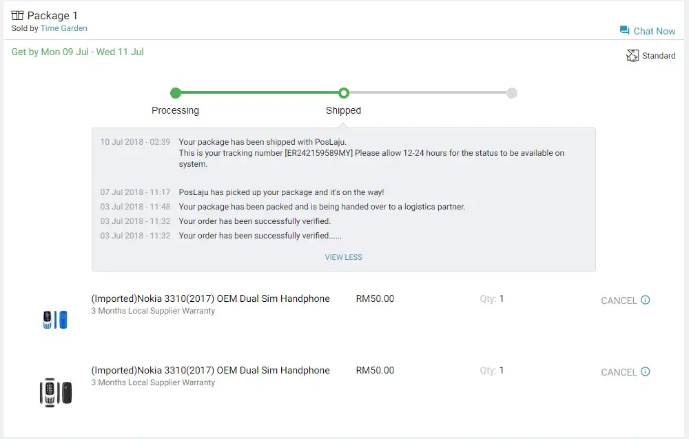The image size is (689, 439).
Task: Open the black Nokia 3310 product thumbnail
Action: point(55,392)
